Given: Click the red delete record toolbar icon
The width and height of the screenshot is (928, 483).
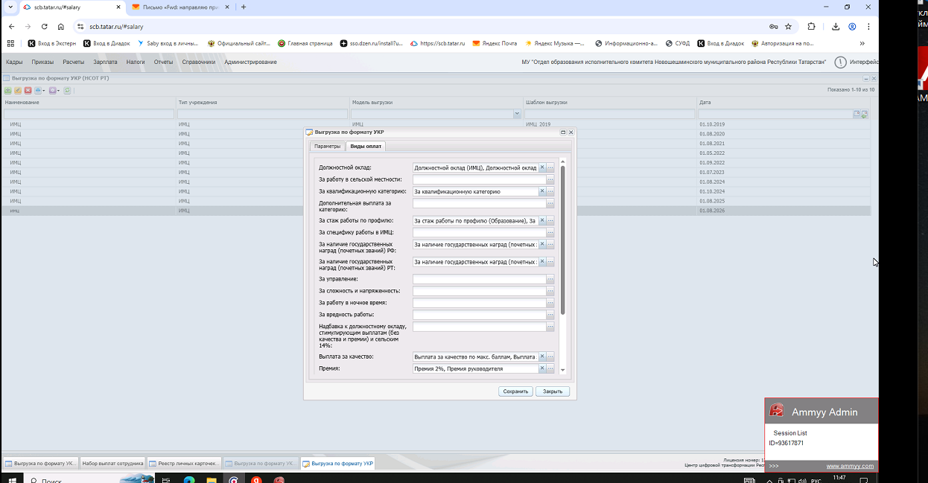Looking at the screenshot, I should (28, 90).
